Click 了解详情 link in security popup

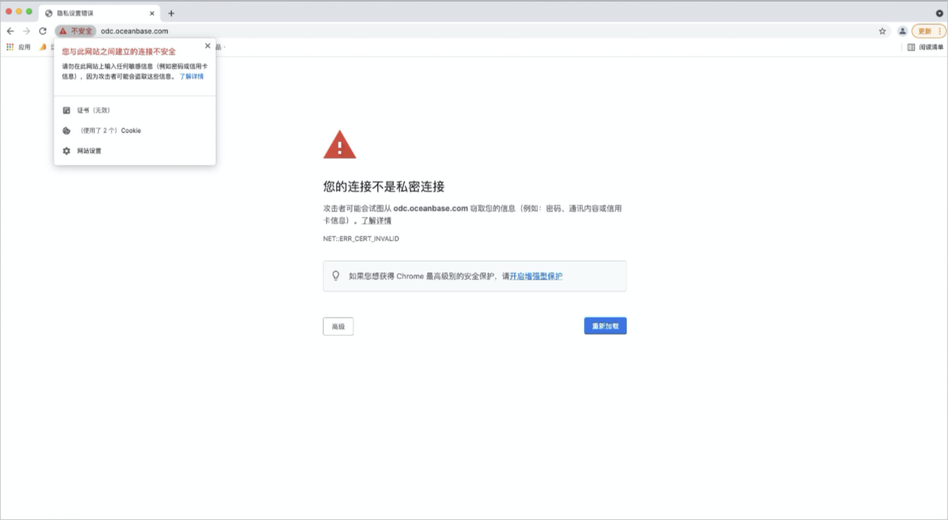click(x=191, y=76)
